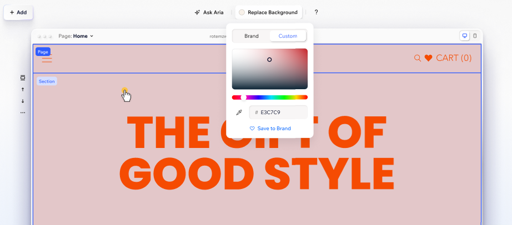Switch to the Custom tab
The image size is (512, 225).
click(288, 36)
